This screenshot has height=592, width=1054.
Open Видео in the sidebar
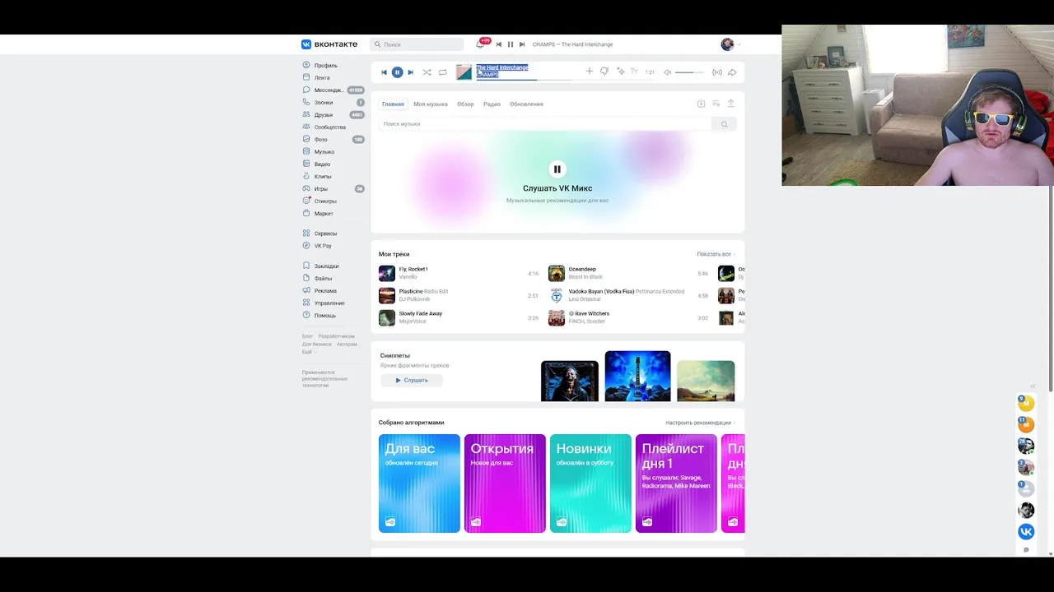[322, 164]
